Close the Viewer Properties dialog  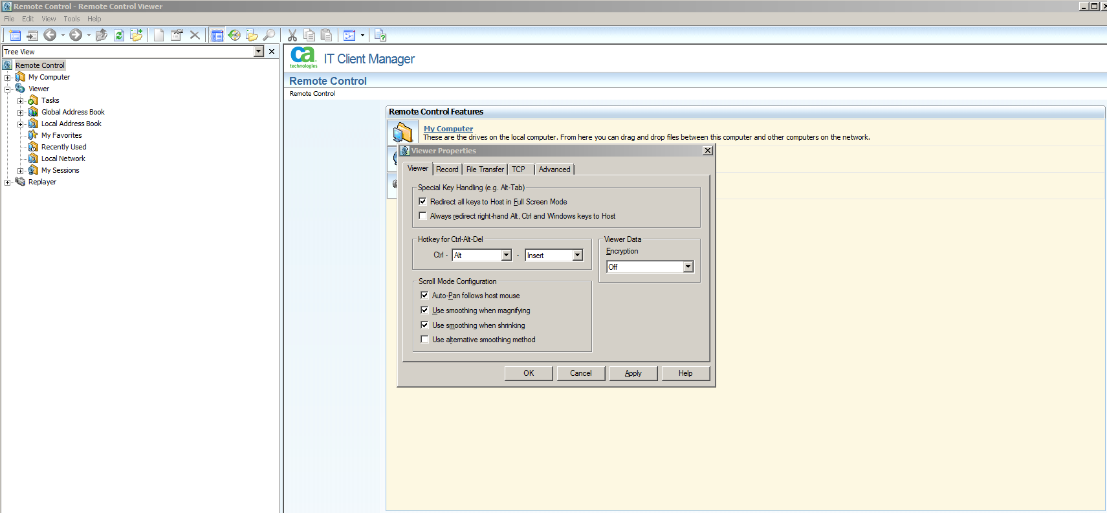(708, 151)
